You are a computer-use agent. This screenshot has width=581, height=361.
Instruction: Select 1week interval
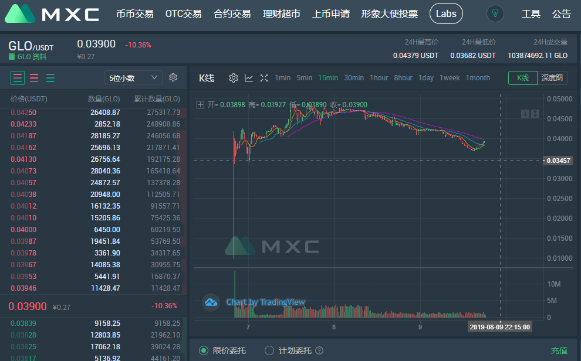[450, 78]
